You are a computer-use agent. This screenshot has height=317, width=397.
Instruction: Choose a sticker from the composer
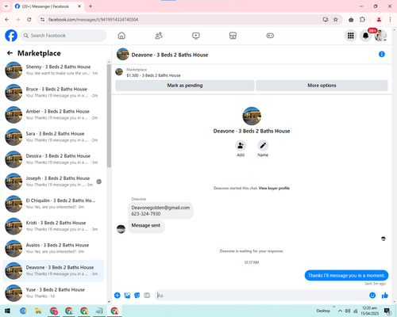click(x=137, y=296)
